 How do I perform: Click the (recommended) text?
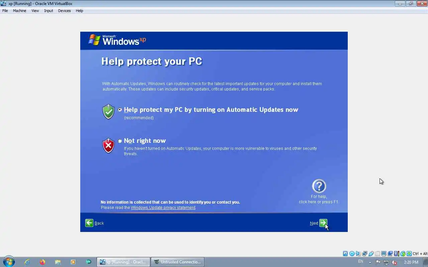139,118
